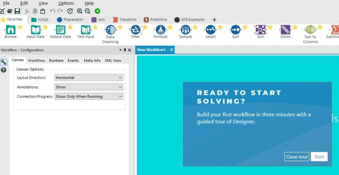The height and width of the screenshot is (175, 339).
Task: Toggle favorite star on Formula tool
Action: pyautogui.click(x=170, y=27)
